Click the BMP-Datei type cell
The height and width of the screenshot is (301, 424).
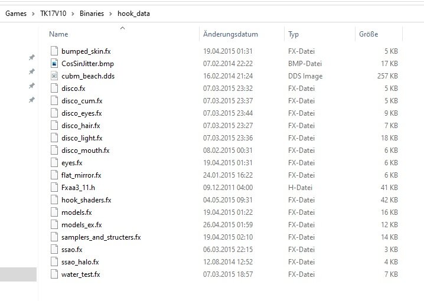coord(305,64)
